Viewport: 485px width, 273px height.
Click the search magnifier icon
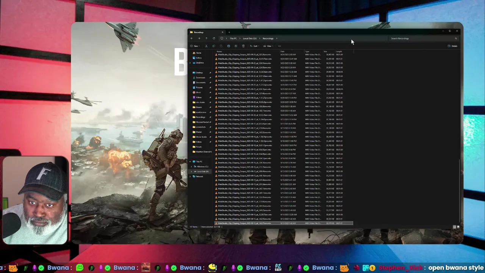click(x=456, y=38)
